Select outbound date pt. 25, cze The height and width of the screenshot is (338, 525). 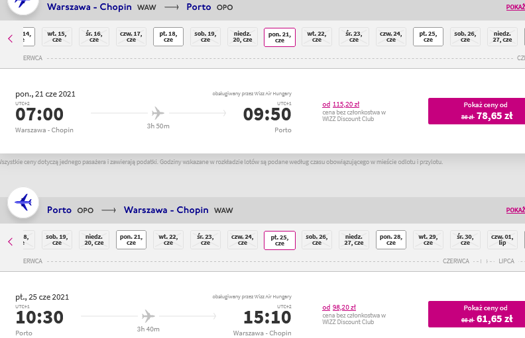click(428, 37)
